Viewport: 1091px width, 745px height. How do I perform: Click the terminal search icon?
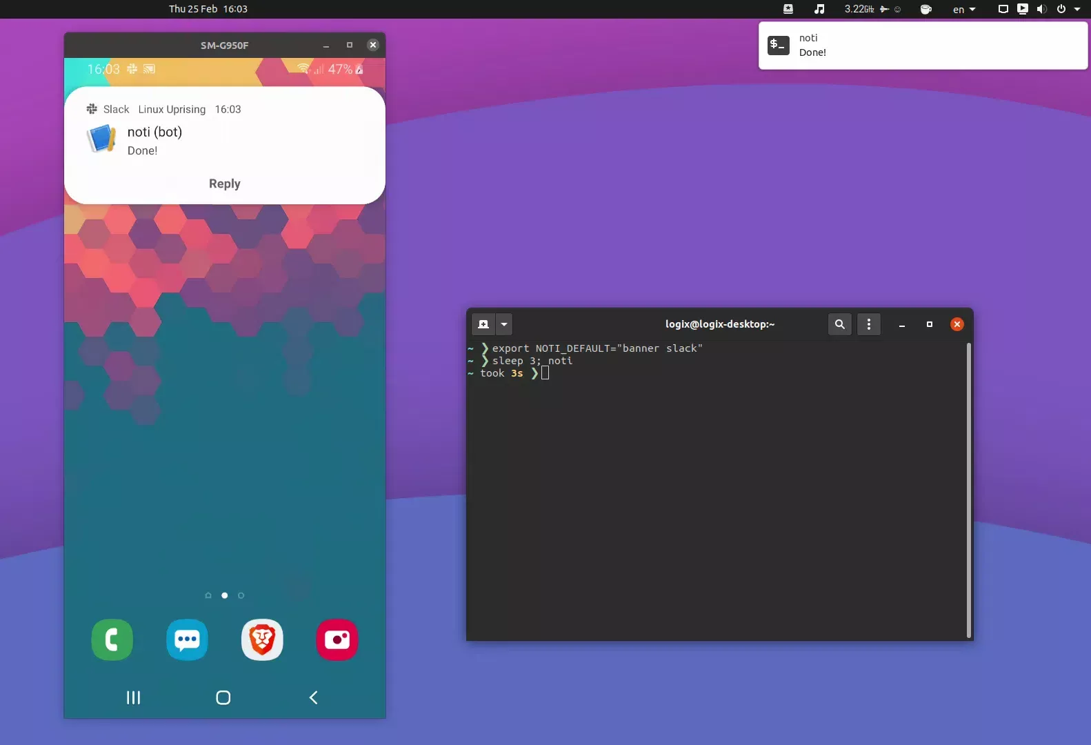pyautogui.click(x=839, y=324)
